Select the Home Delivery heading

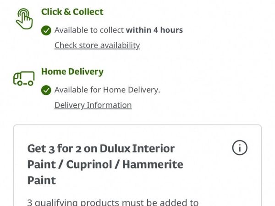(72, 71)
